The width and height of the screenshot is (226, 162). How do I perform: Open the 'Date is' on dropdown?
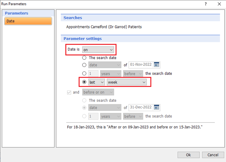click(x=98, y=50)
